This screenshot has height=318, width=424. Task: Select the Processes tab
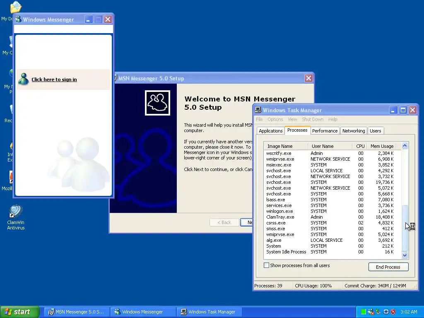coord(297,130)
